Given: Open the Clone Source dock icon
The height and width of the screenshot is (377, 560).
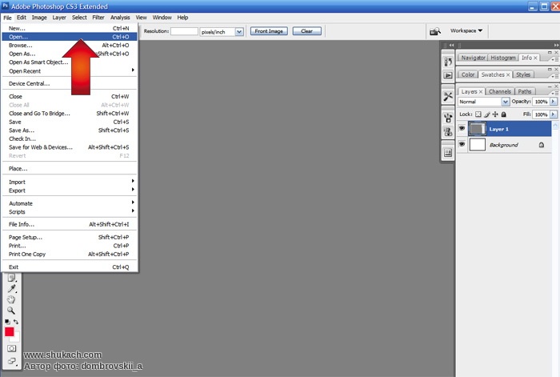Looking at the screenshot, I should pyautogui.click(x=448, y=131).
